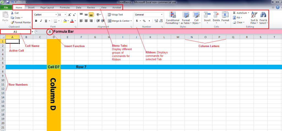
Task: Open Conditional Formatting menu
Action: coord(172,18)
